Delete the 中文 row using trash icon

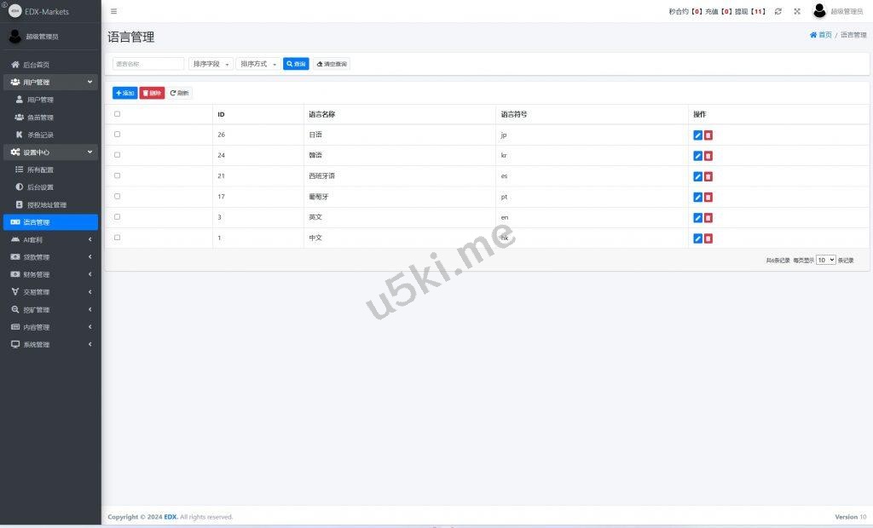[708, 238]
